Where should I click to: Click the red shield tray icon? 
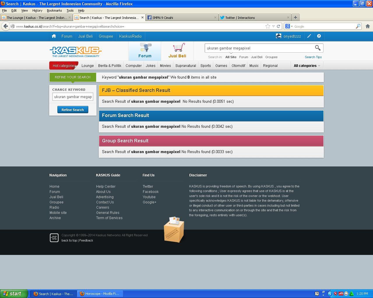tap(335, 294)
